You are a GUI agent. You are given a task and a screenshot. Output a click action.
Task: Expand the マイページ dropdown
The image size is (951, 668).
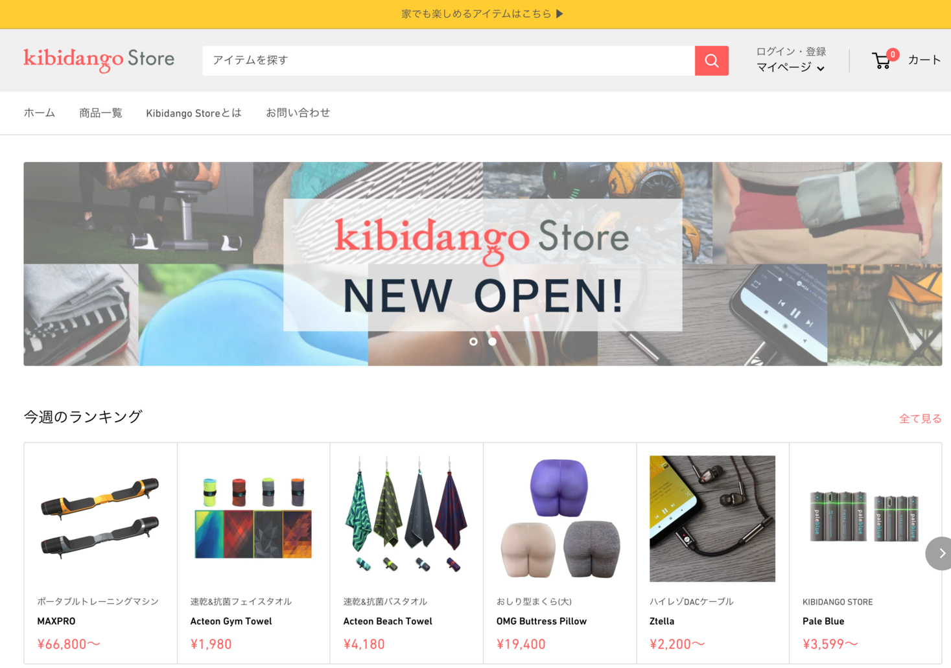click(790, 67)
